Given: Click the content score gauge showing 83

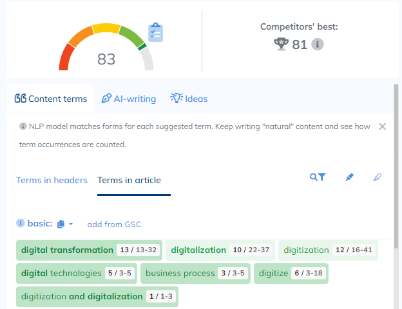Looking at the screenshot, I should [x=106, y=47].
